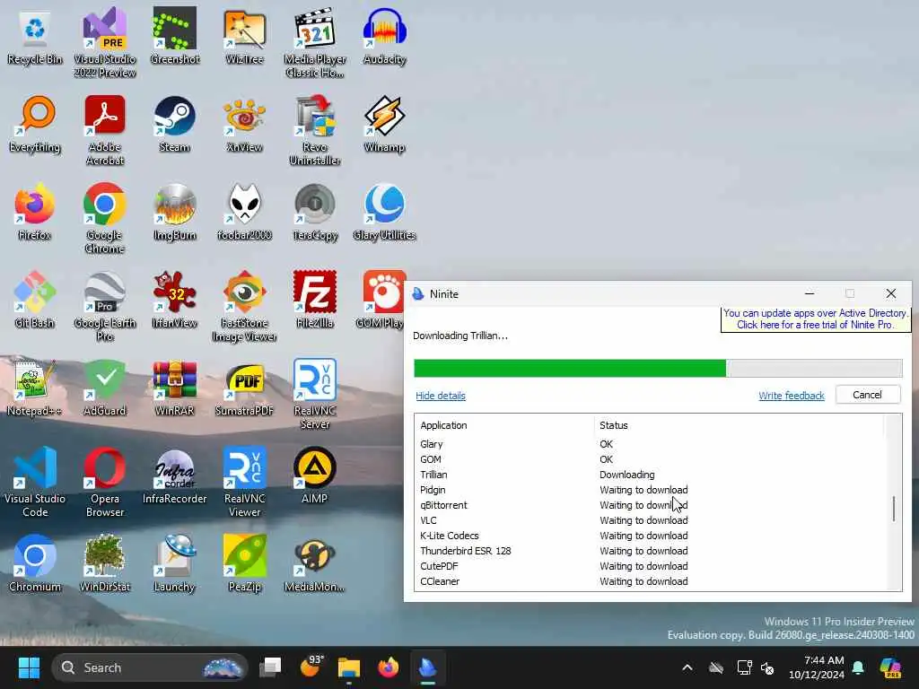
Task: Select the AIMP desktop icon
Action: (315, 476)
